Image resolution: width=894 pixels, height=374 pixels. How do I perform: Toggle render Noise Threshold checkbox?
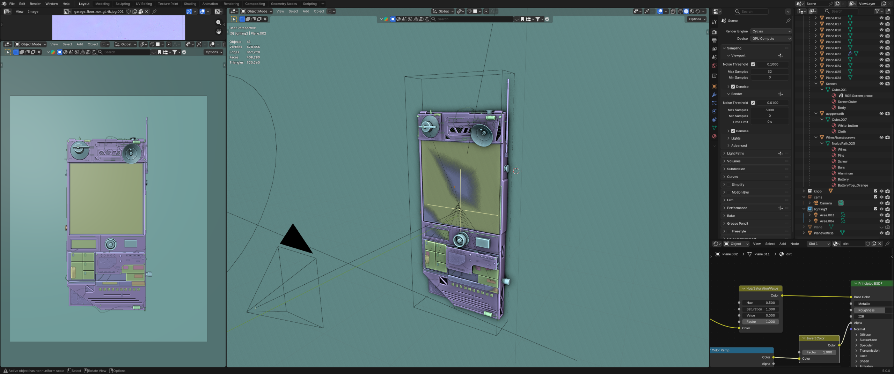(753, 103)
